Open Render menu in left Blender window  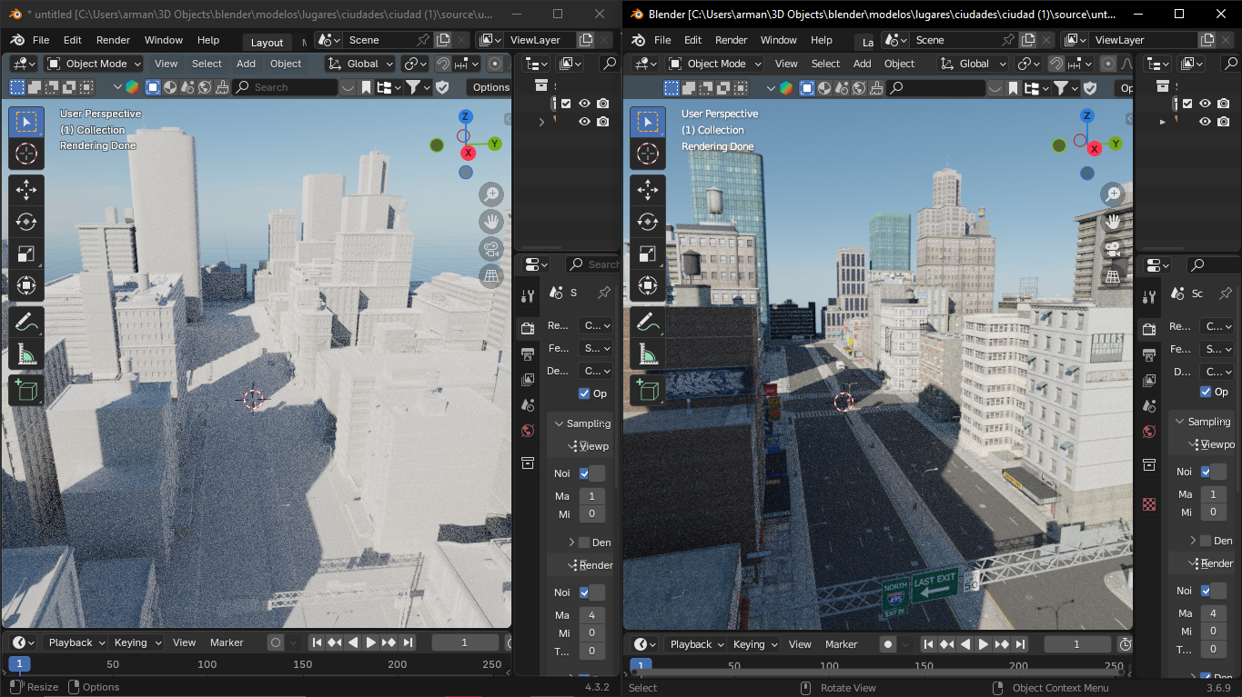113,40
